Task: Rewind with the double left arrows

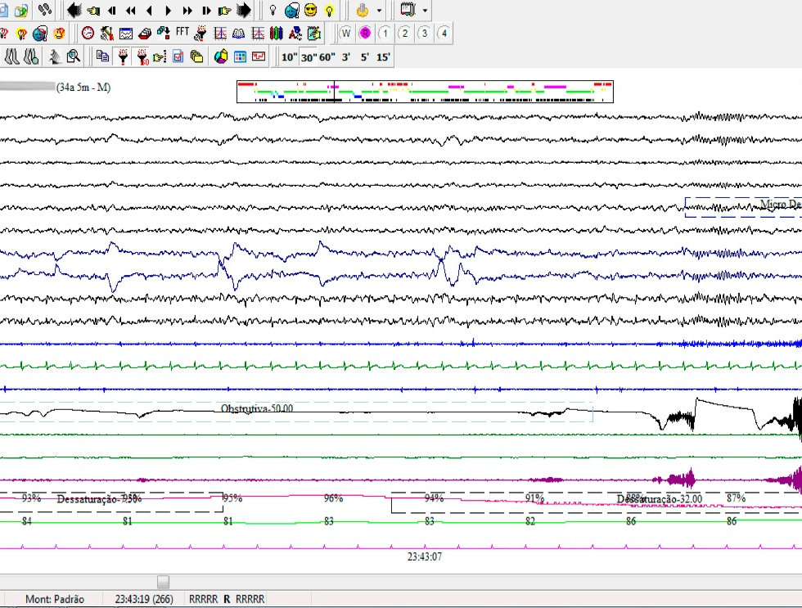Action: (130, 10)
